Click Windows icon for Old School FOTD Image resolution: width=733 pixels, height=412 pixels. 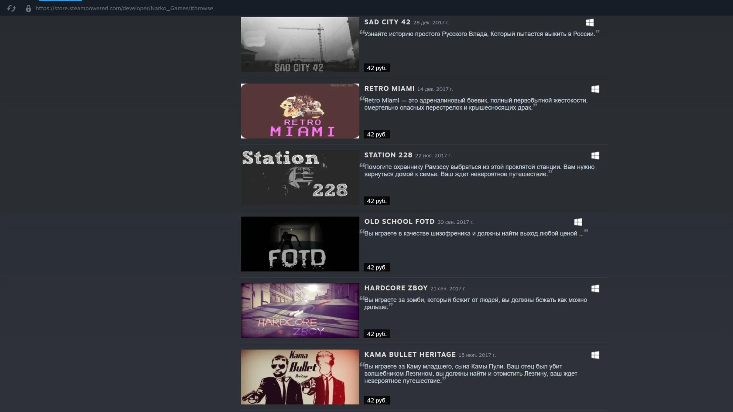578,222
